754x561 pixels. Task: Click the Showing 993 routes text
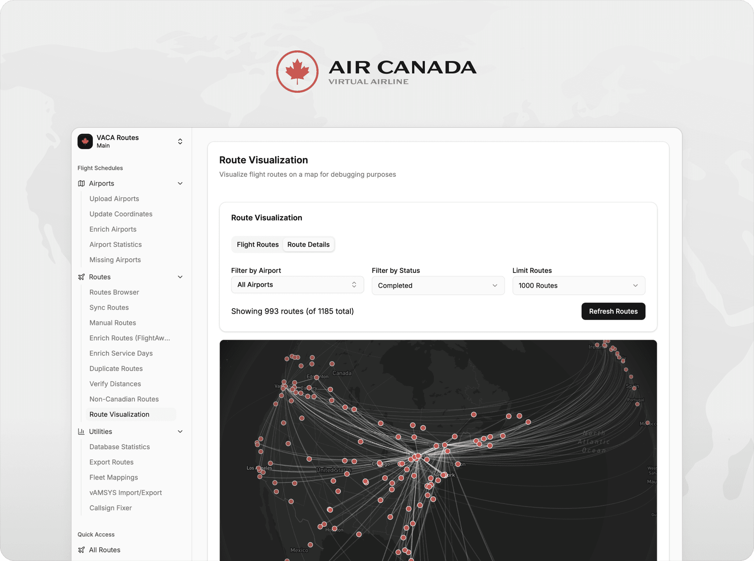(293, 312)
